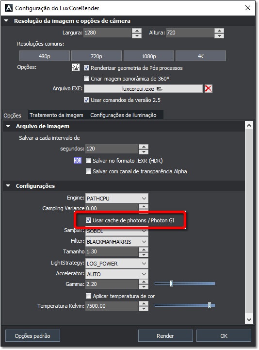
Task: Disable Usar cache de photons checkbox
Action: pos(88,220)
